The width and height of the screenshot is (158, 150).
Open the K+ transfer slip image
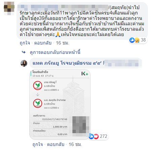[60, 104]
